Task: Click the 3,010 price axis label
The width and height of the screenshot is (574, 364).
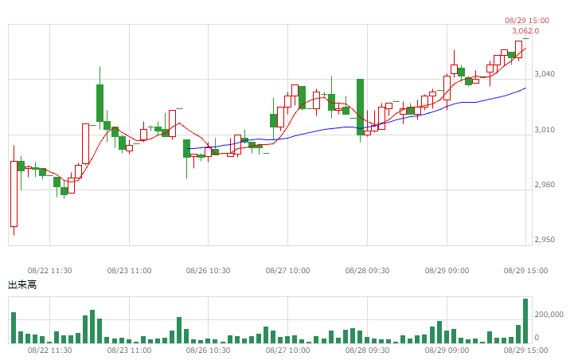Action: [x=545, y=130]
